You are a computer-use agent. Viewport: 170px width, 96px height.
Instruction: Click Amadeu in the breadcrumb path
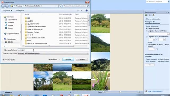19,6
